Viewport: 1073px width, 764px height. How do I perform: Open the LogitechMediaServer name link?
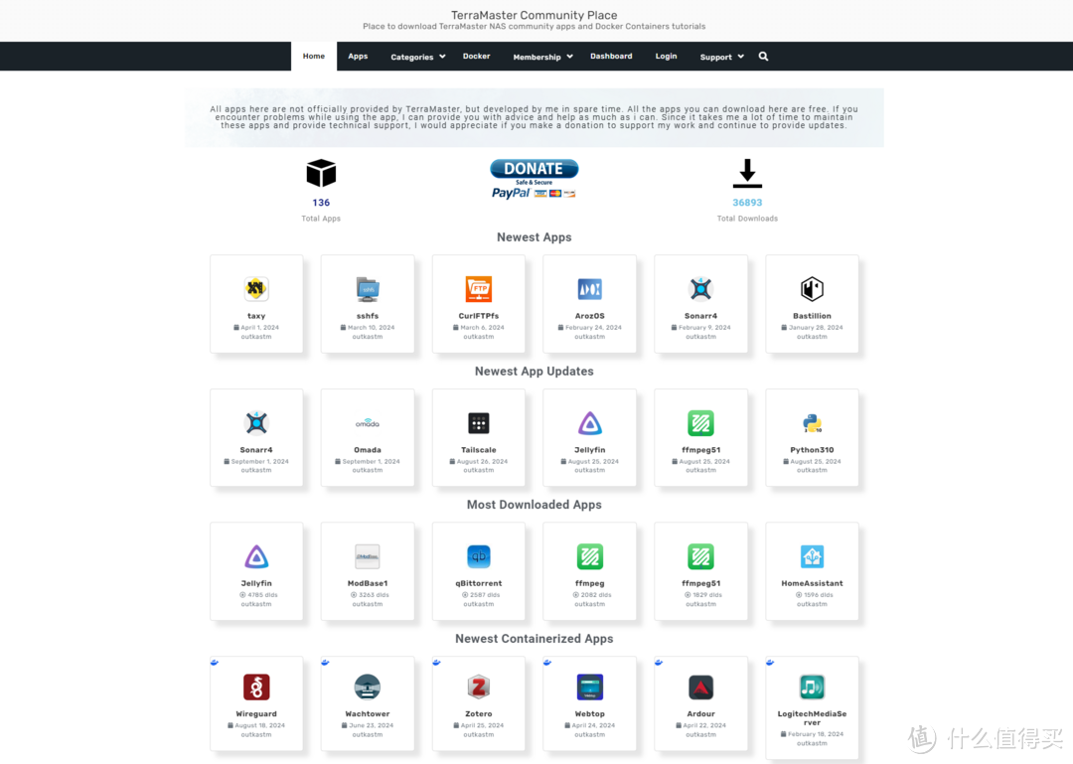pos(812,718)
